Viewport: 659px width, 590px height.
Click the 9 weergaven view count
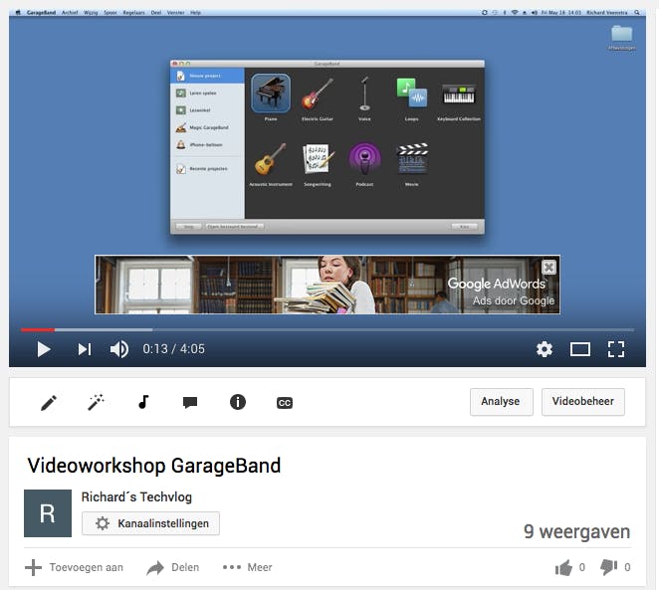[x=576, y=531]
